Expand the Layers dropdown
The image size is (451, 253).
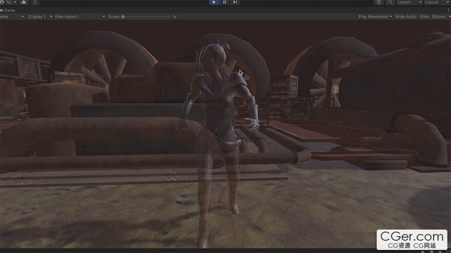tap(409, 2)
